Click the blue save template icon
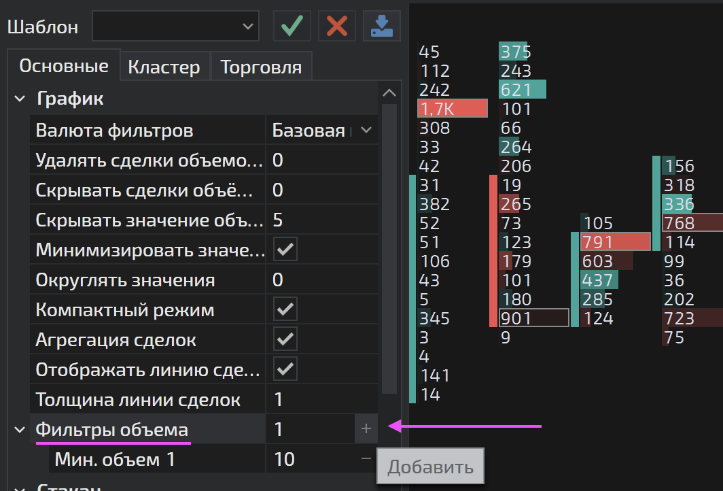Image resolution: width=723 pixels, height=491 pixels. [381, 27]
